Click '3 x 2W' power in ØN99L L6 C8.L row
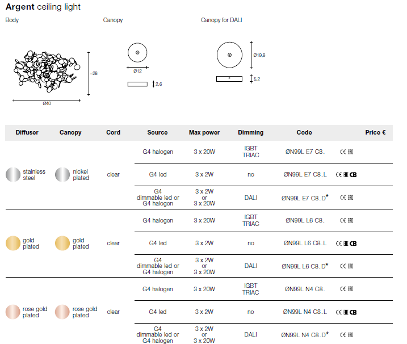The height and width of the screenshot is (344, 407). [204, 244]
